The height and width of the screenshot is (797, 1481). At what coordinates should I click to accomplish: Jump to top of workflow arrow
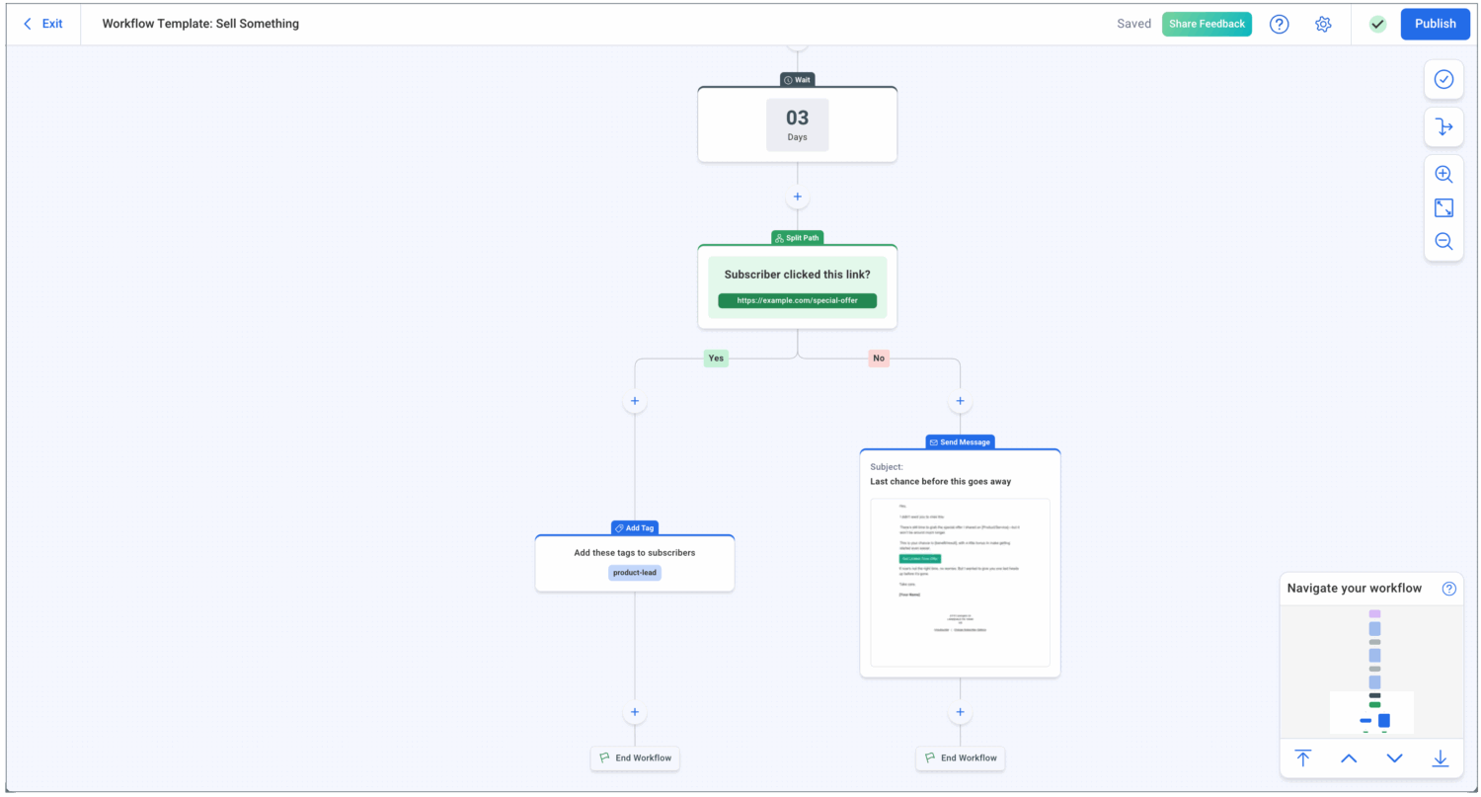1302,758
